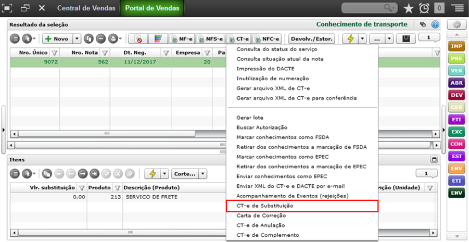Image resolution: width=469 pixels, height=242 pixels.
Task: Click the NFS-e button
Action: click(210, 39)
